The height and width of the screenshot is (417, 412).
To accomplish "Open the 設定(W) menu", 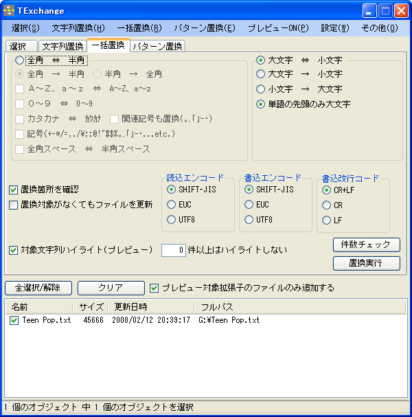I will click(335, 28).
